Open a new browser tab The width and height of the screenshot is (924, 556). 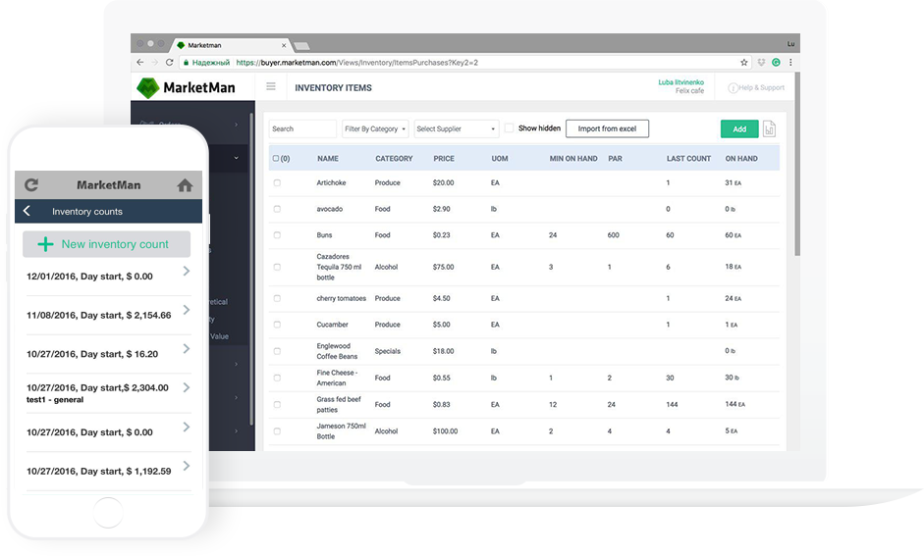pyautogui.click(x=301, y=46)
